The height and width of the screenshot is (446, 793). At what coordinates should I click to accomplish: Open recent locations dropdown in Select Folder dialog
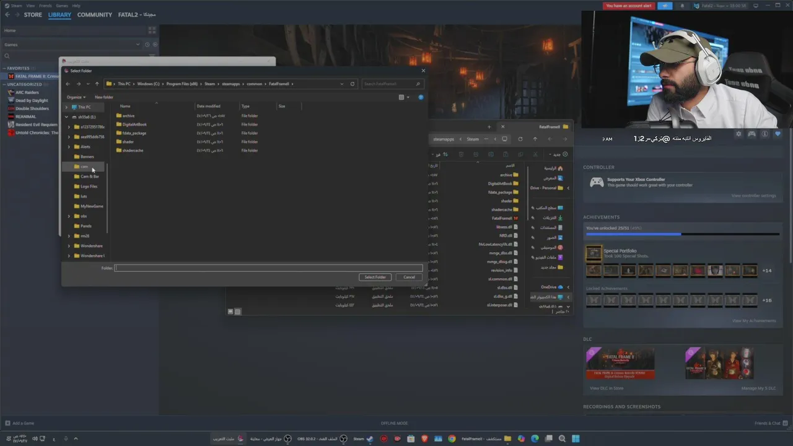click(x=87, y=84)
